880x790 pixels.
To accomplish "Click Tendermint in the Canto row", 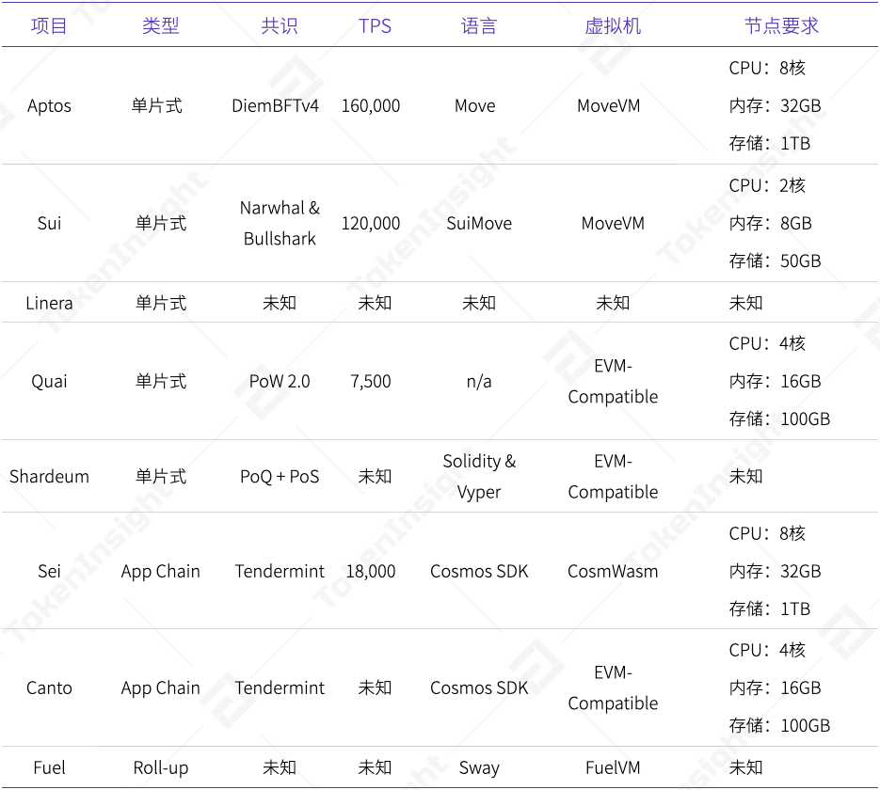I will click(280, 687).
